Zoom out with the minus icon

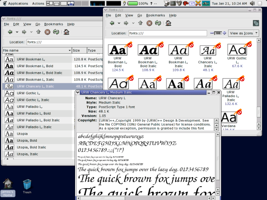click(x=212, y=33)
